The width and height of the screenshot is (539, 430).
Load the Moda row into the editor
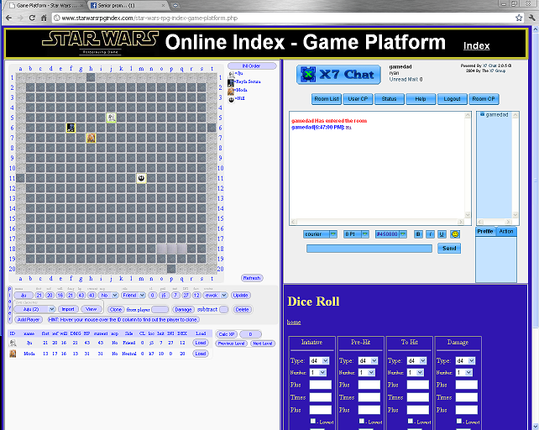coord(201,354)
